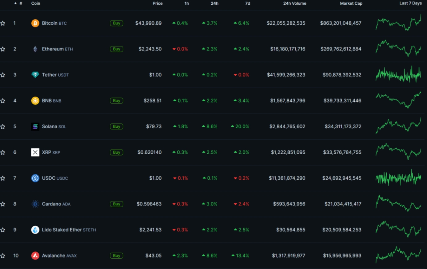Viewport: 427px width, 269px height.
Task: Open the Tether USDT coin link
Action: pos(55,75)
